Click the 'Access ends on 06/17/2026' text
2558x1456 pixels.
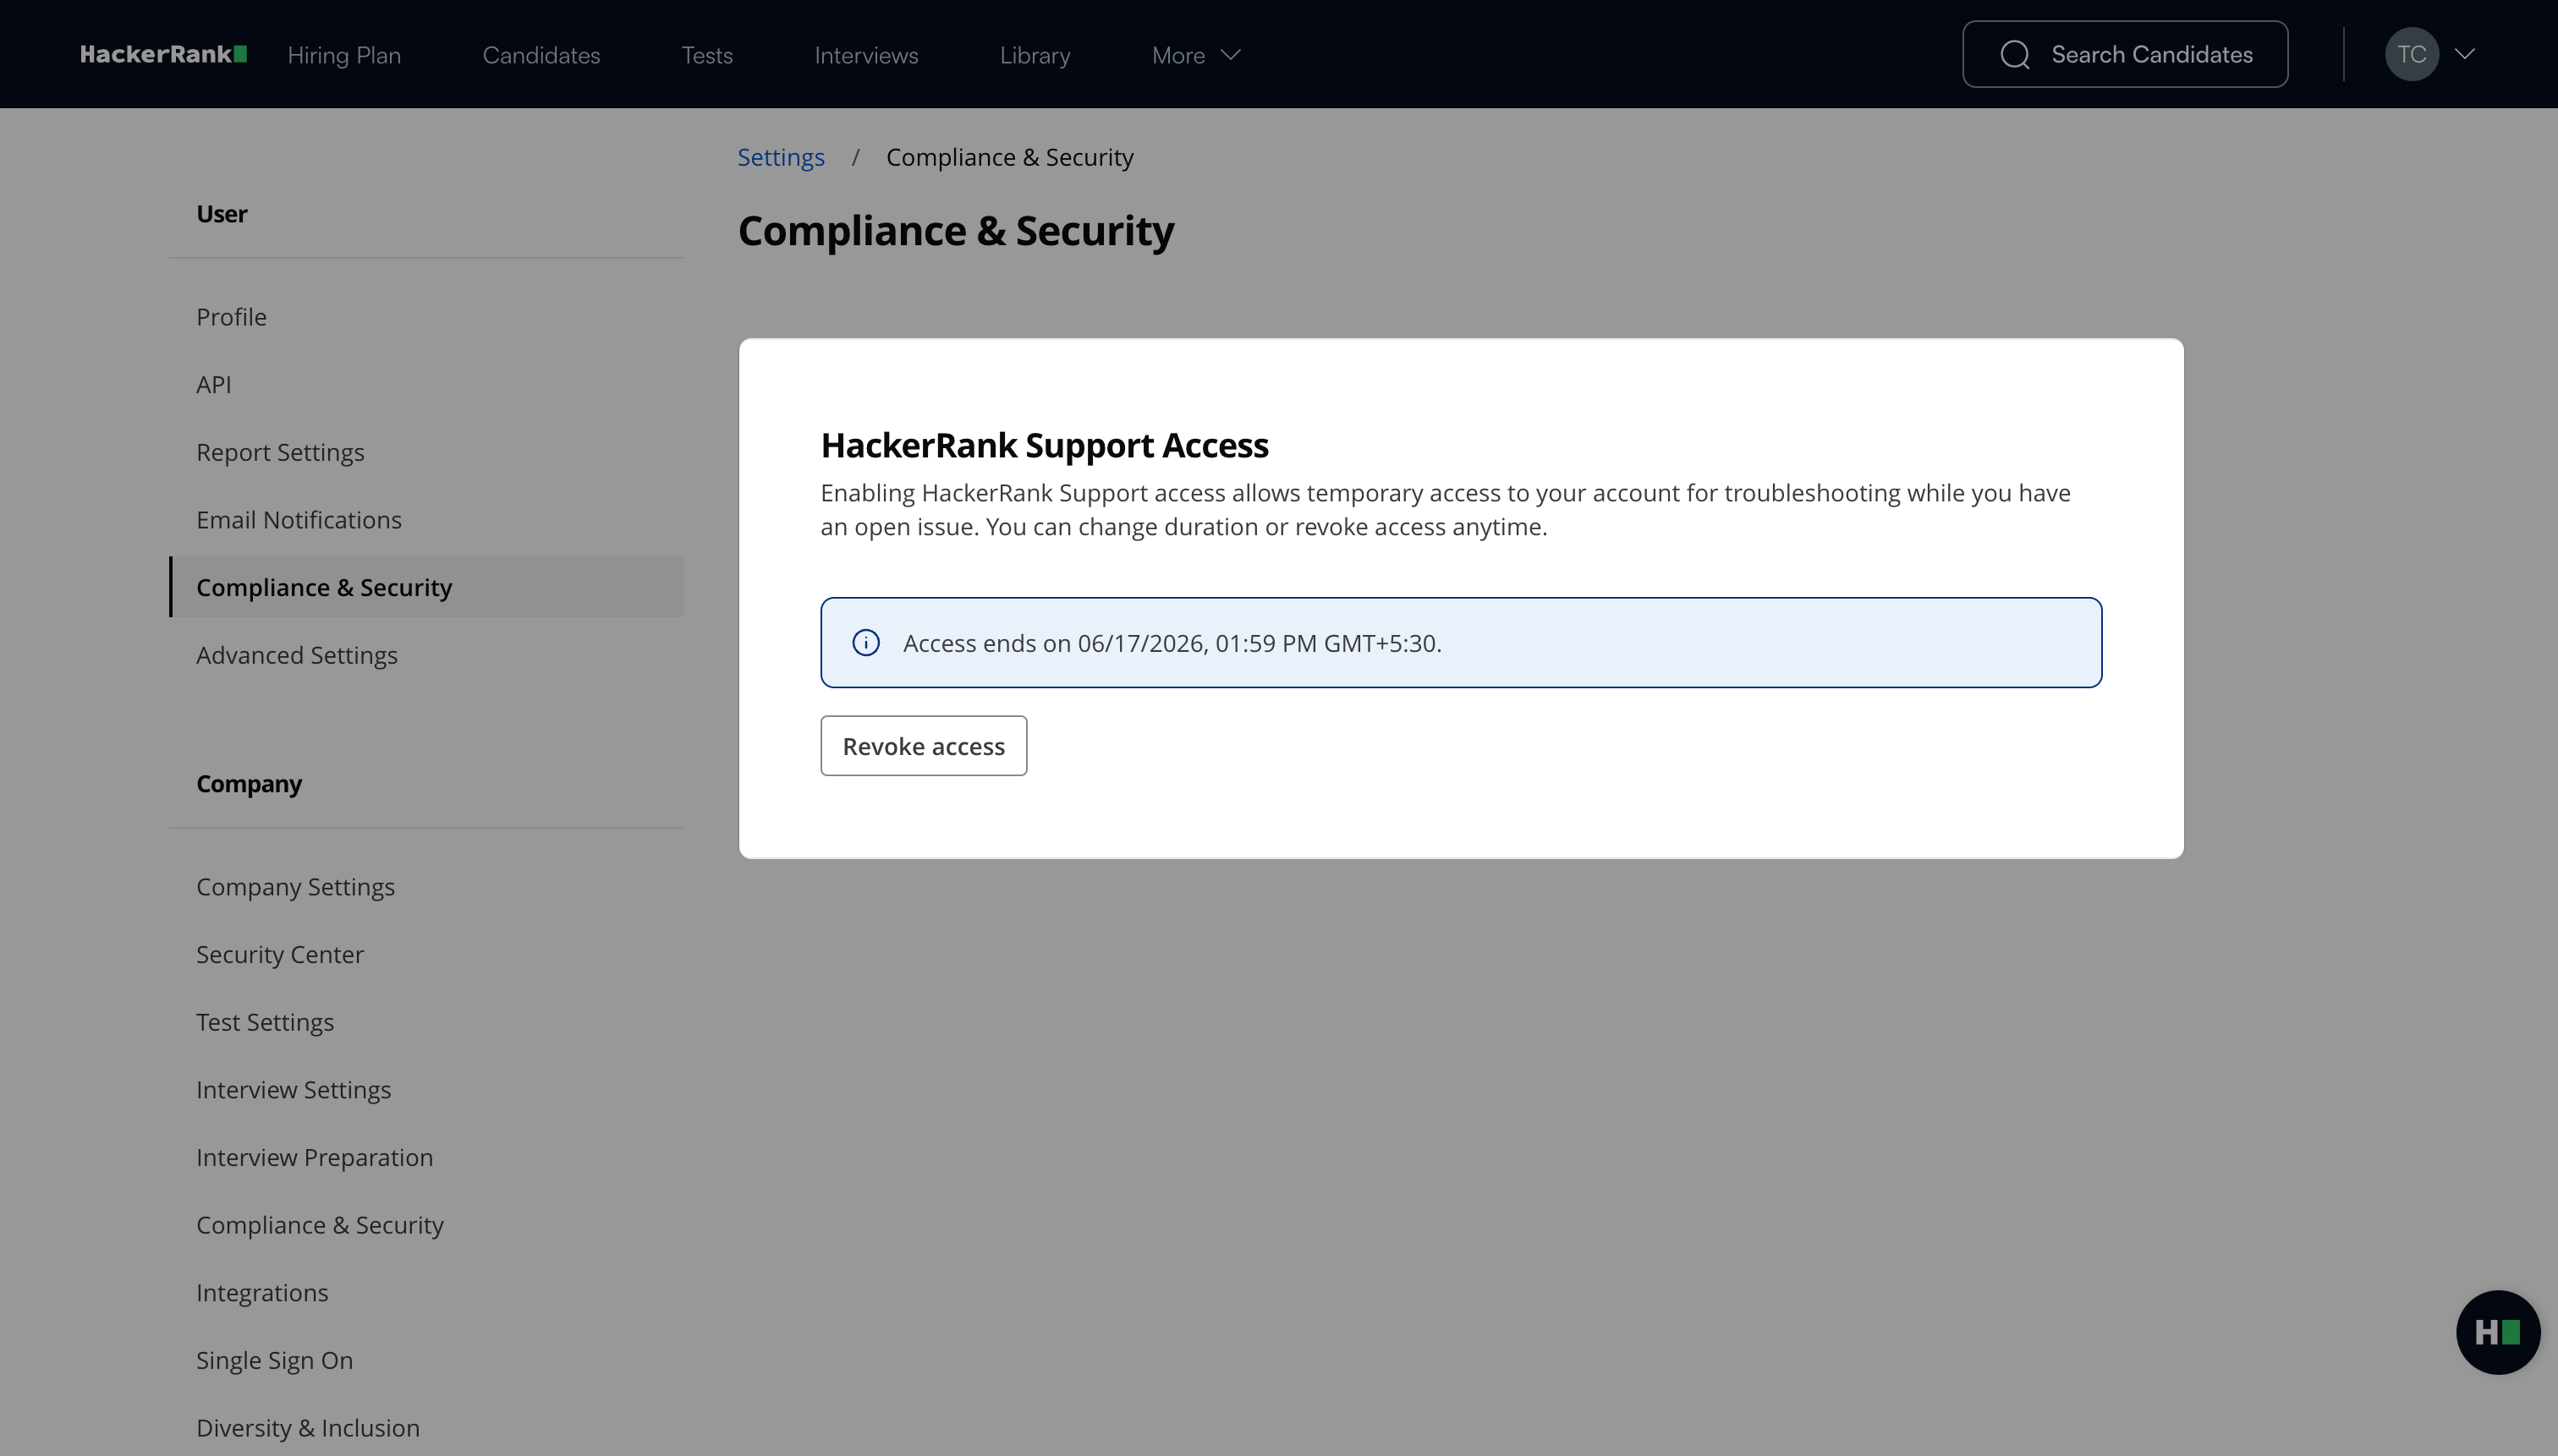click(x=1172, y=643)
